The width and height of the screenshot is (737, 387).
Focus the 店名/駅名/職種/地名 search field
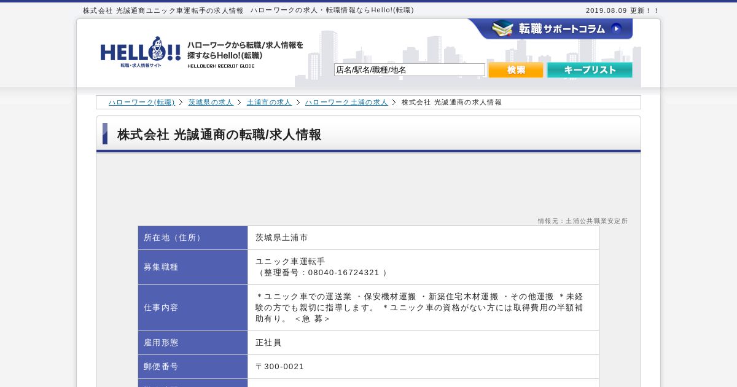[410, 70]
